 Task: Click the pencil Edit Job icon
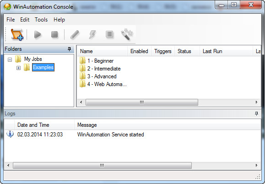[x=75, y=34]
